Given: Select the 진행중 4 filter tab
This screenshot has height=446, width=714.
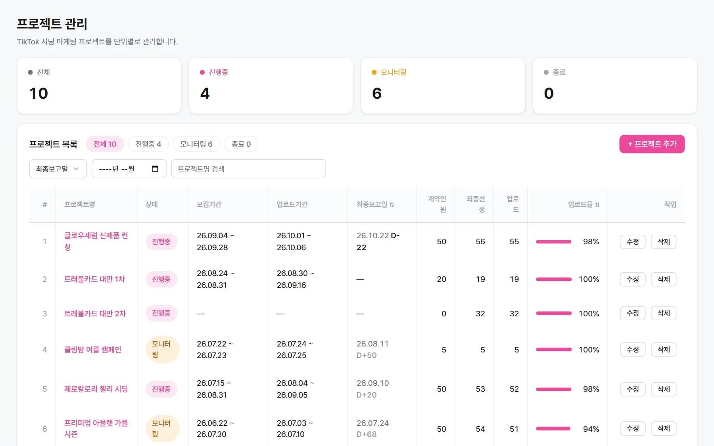Looking at the screenshot, I should 148,144.
